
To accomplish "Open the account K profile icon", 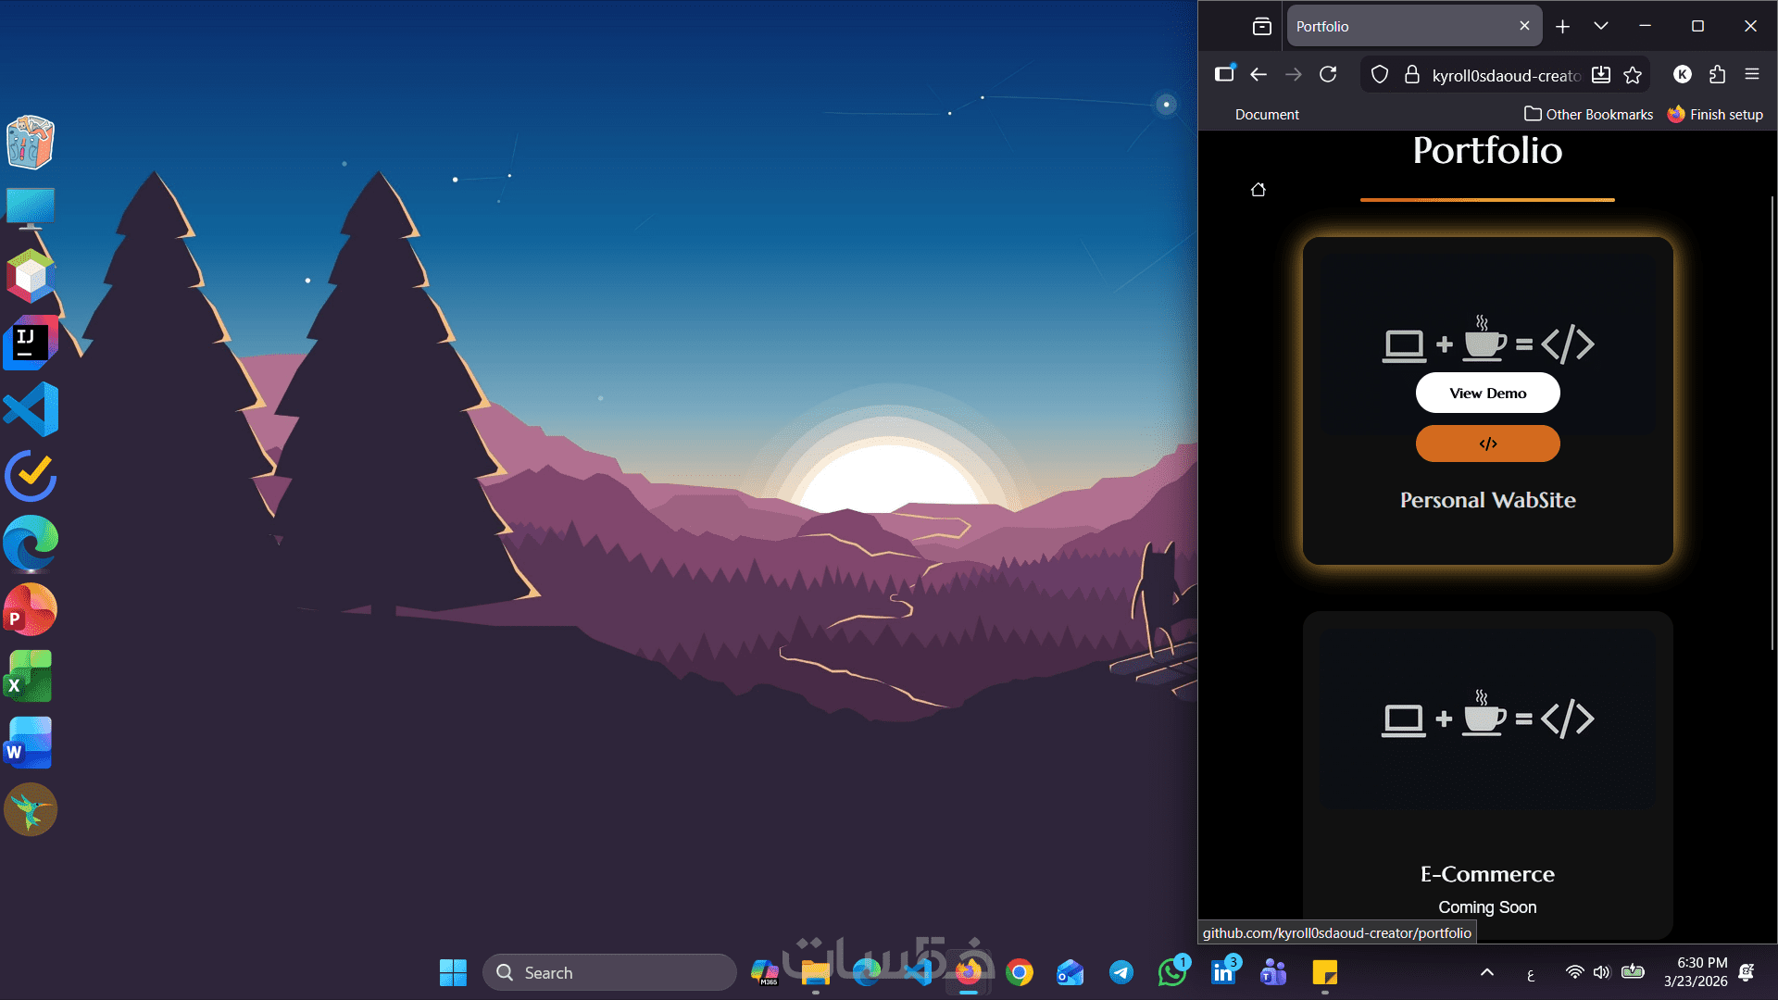I will 1683,75.
